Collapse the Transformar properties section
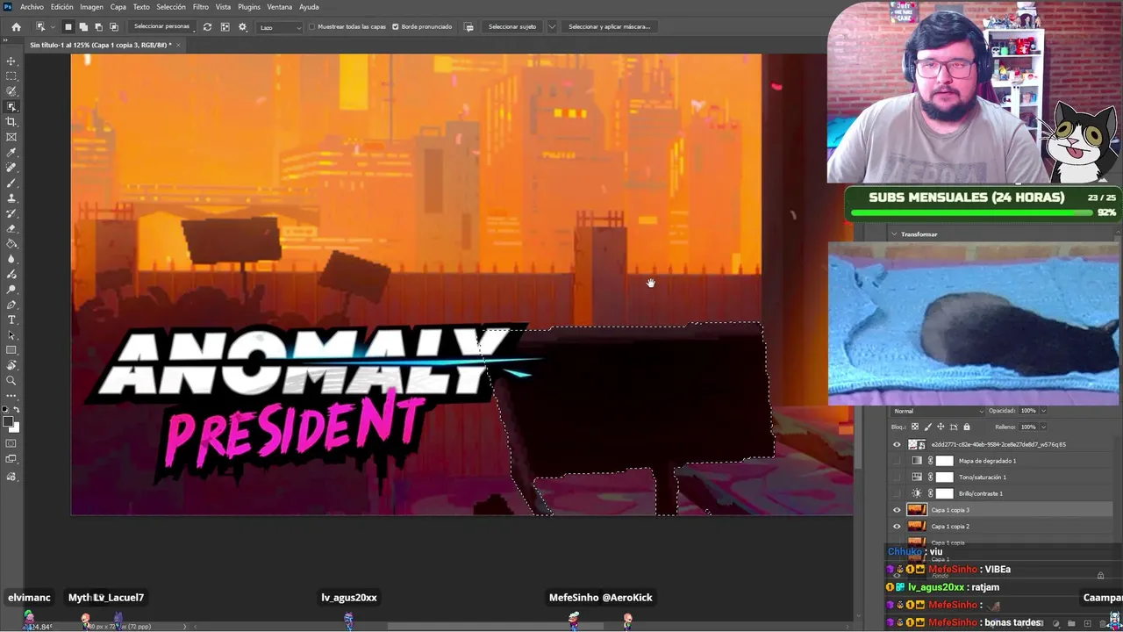The image size is (1123, 632). (x=894, y=234)
